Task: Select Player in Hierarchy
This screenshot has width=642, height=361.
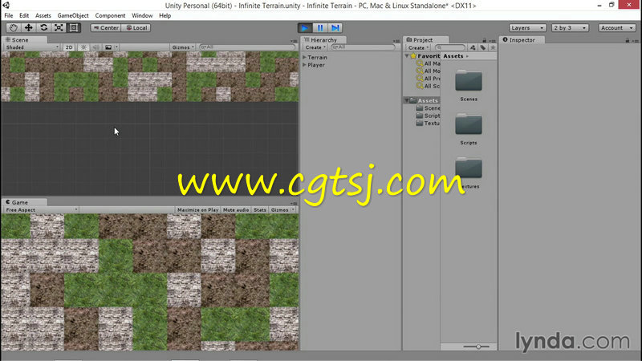Action: point(316,65)
